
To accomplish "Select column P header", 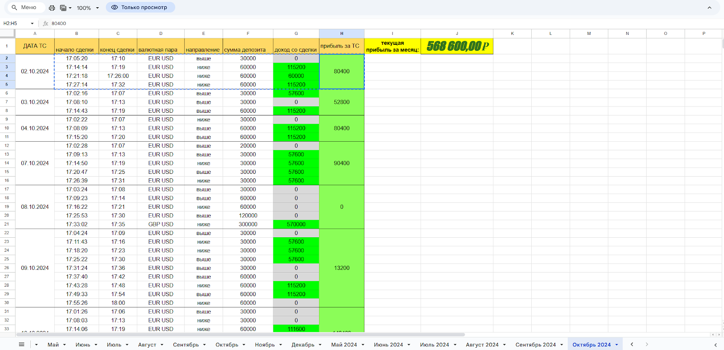I will pyautogui.click(x=704, y=34).
